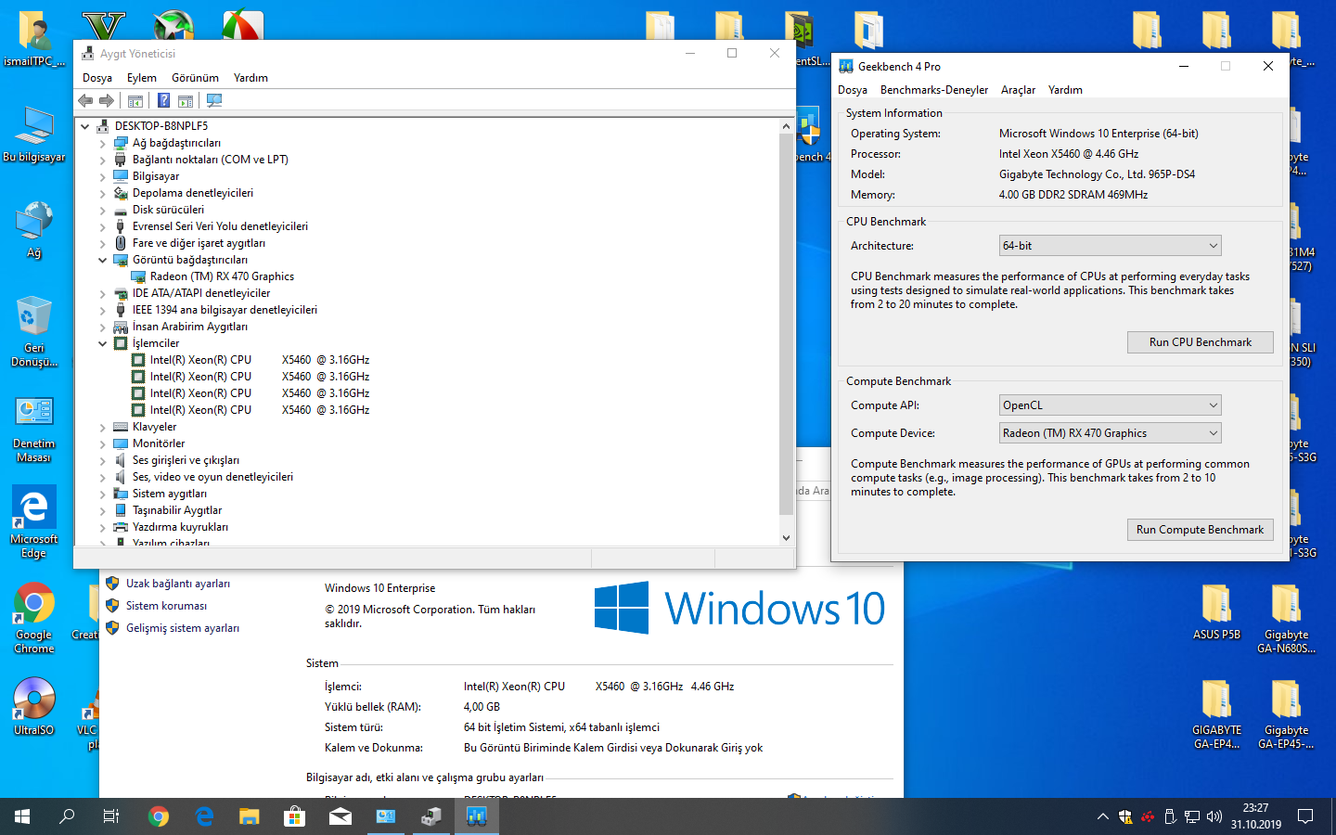
Task: Click the scan for hardware changes monitor icon
Action: pyautogui.click(x=214, y=100)
